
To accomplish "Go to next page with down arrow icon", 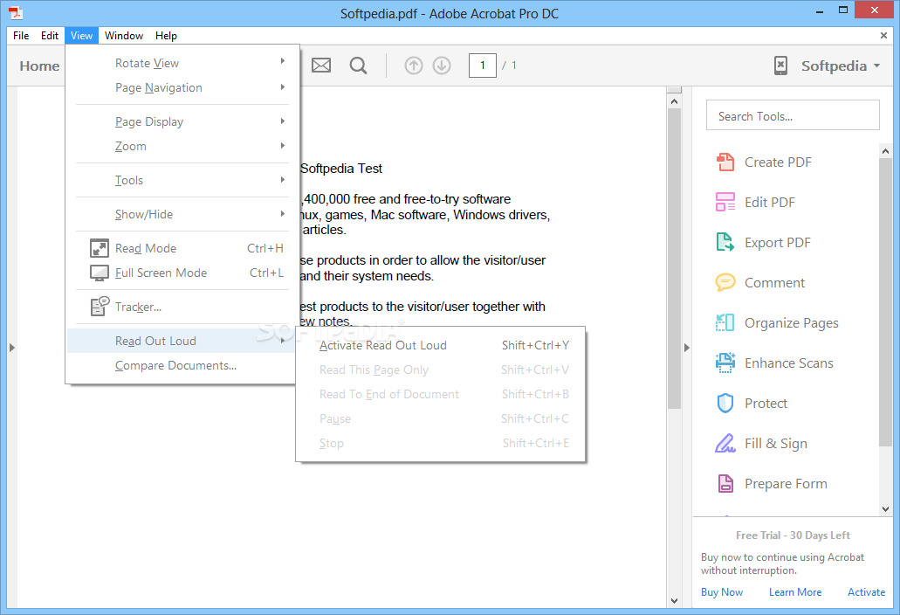I will [442, 66].
